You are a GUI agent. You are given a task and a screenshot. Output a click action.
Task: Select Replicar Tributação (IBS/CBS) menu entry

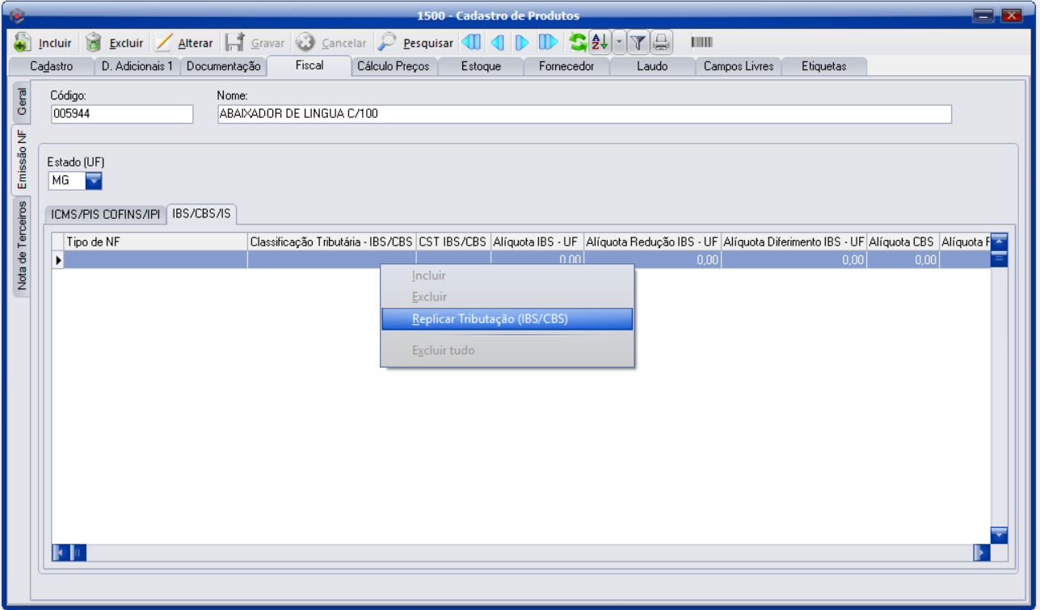pyautogui.click(x=507, y=319)
